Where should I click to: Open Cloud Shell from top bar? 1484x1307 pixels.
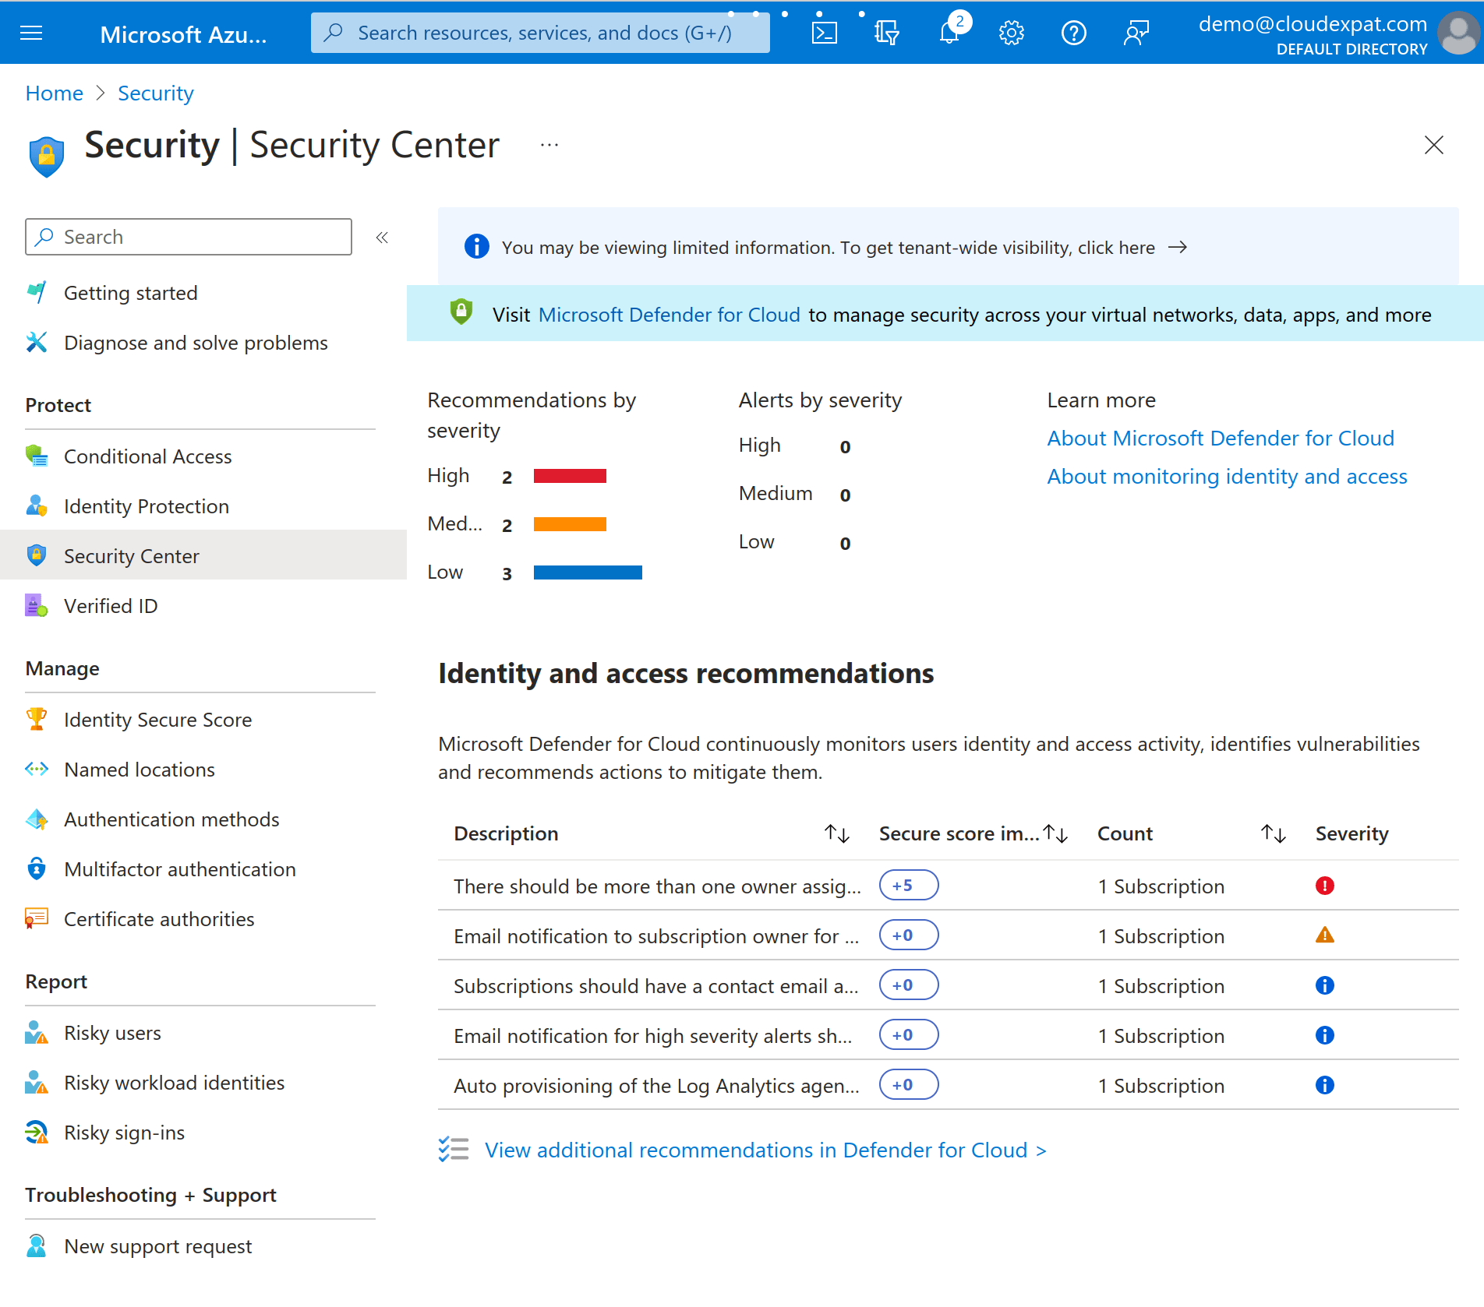(x=825, y=33)
